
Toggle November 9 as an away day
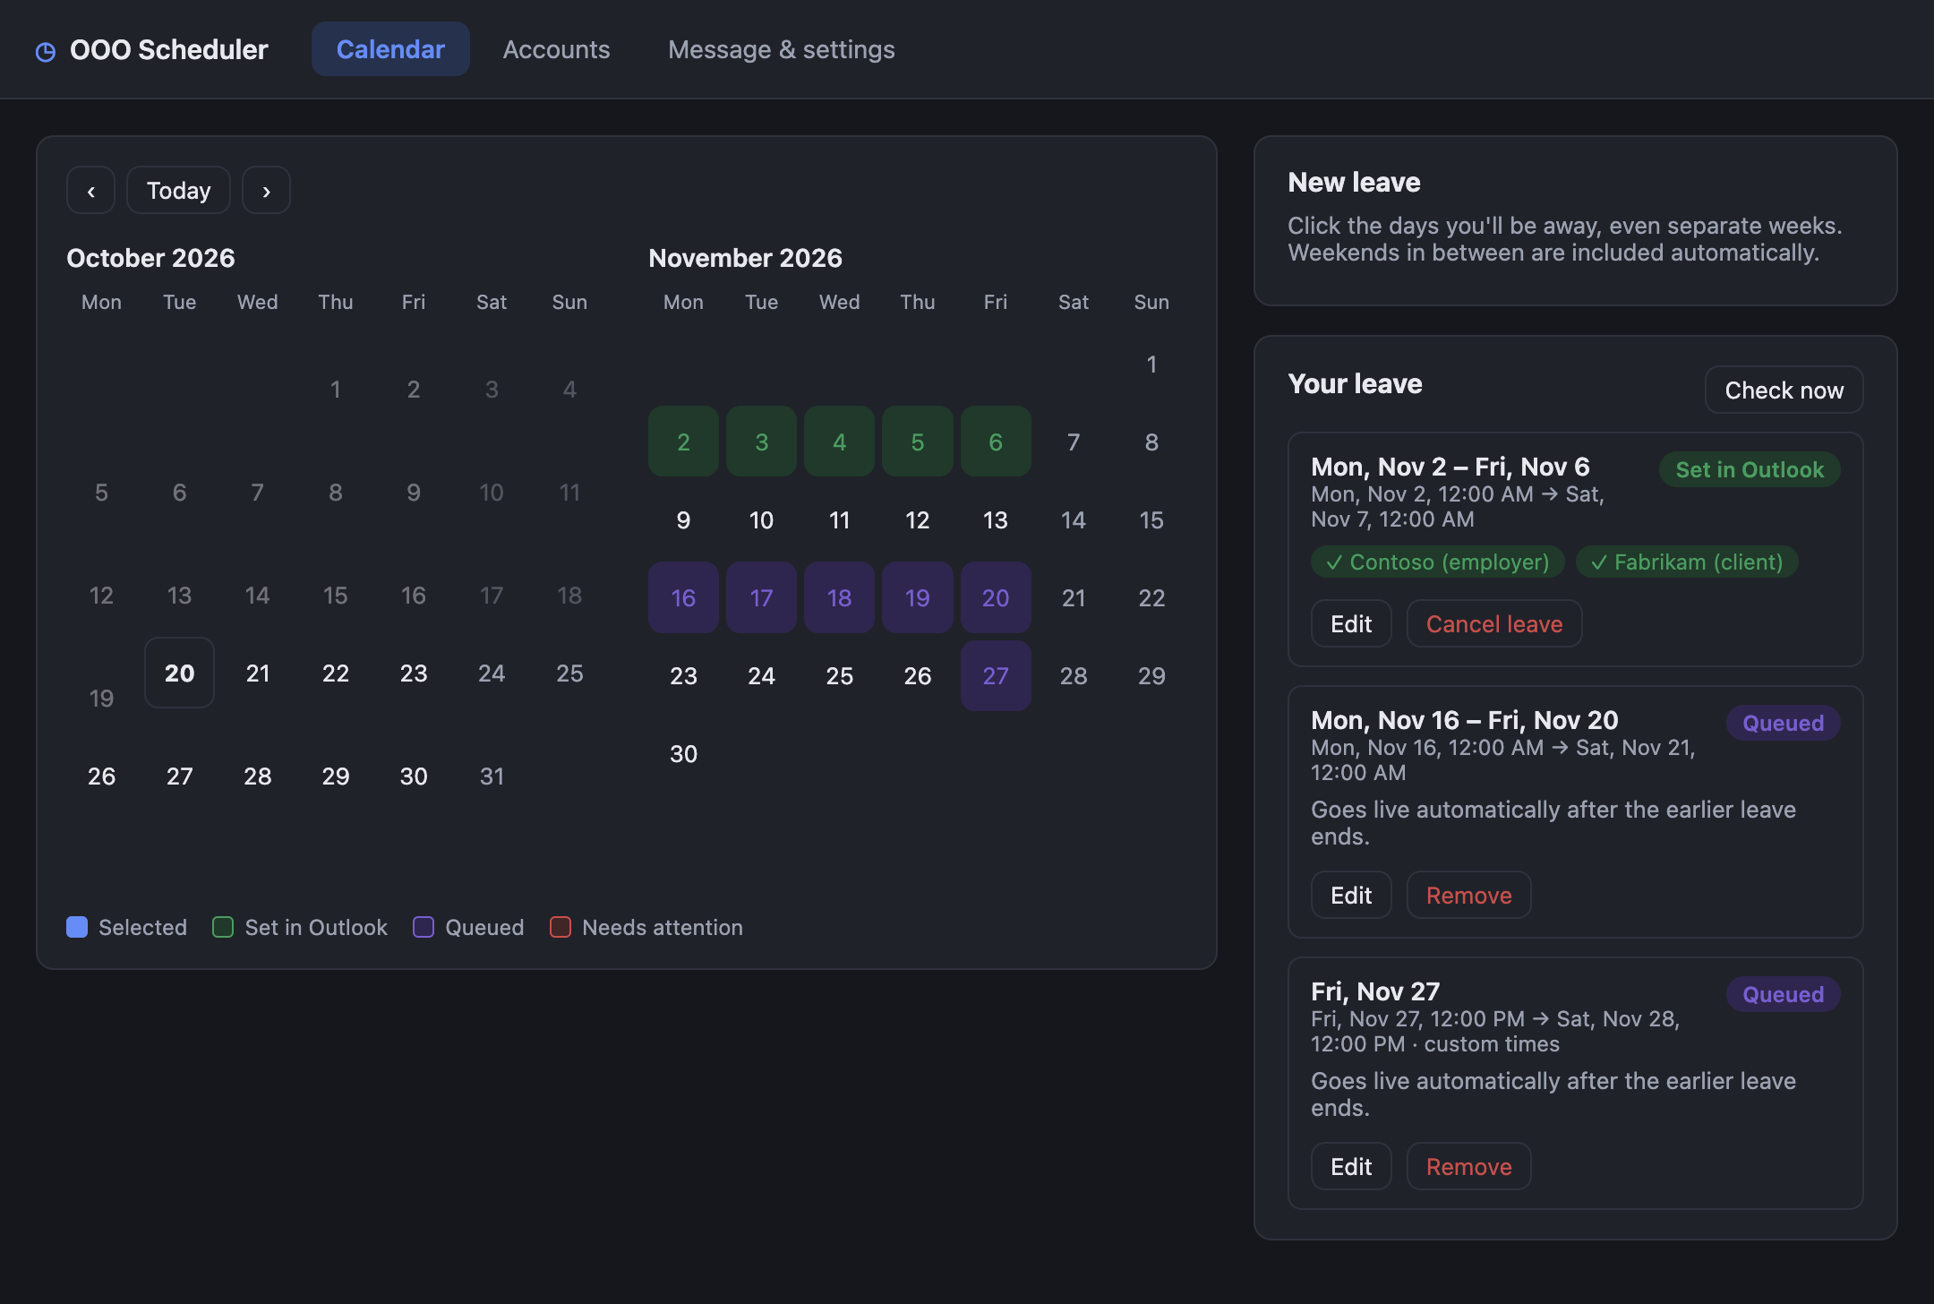[x=683, y=519]
